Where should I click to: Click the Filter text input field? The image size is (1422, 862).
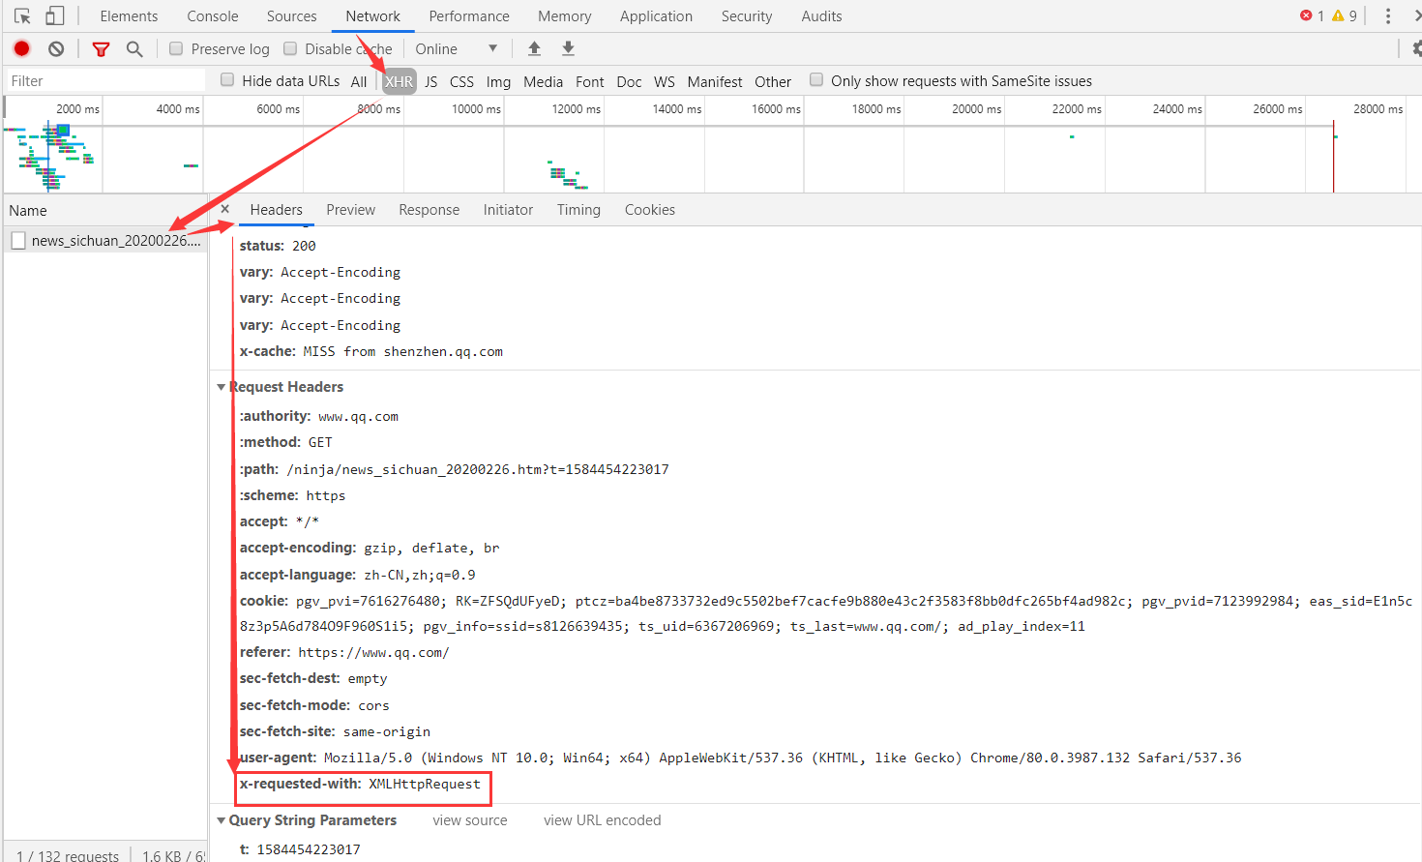(104, 80)
